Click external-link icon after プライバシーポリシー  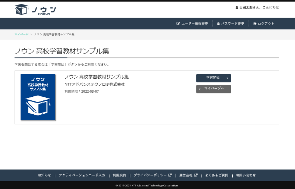pos(170,175)
